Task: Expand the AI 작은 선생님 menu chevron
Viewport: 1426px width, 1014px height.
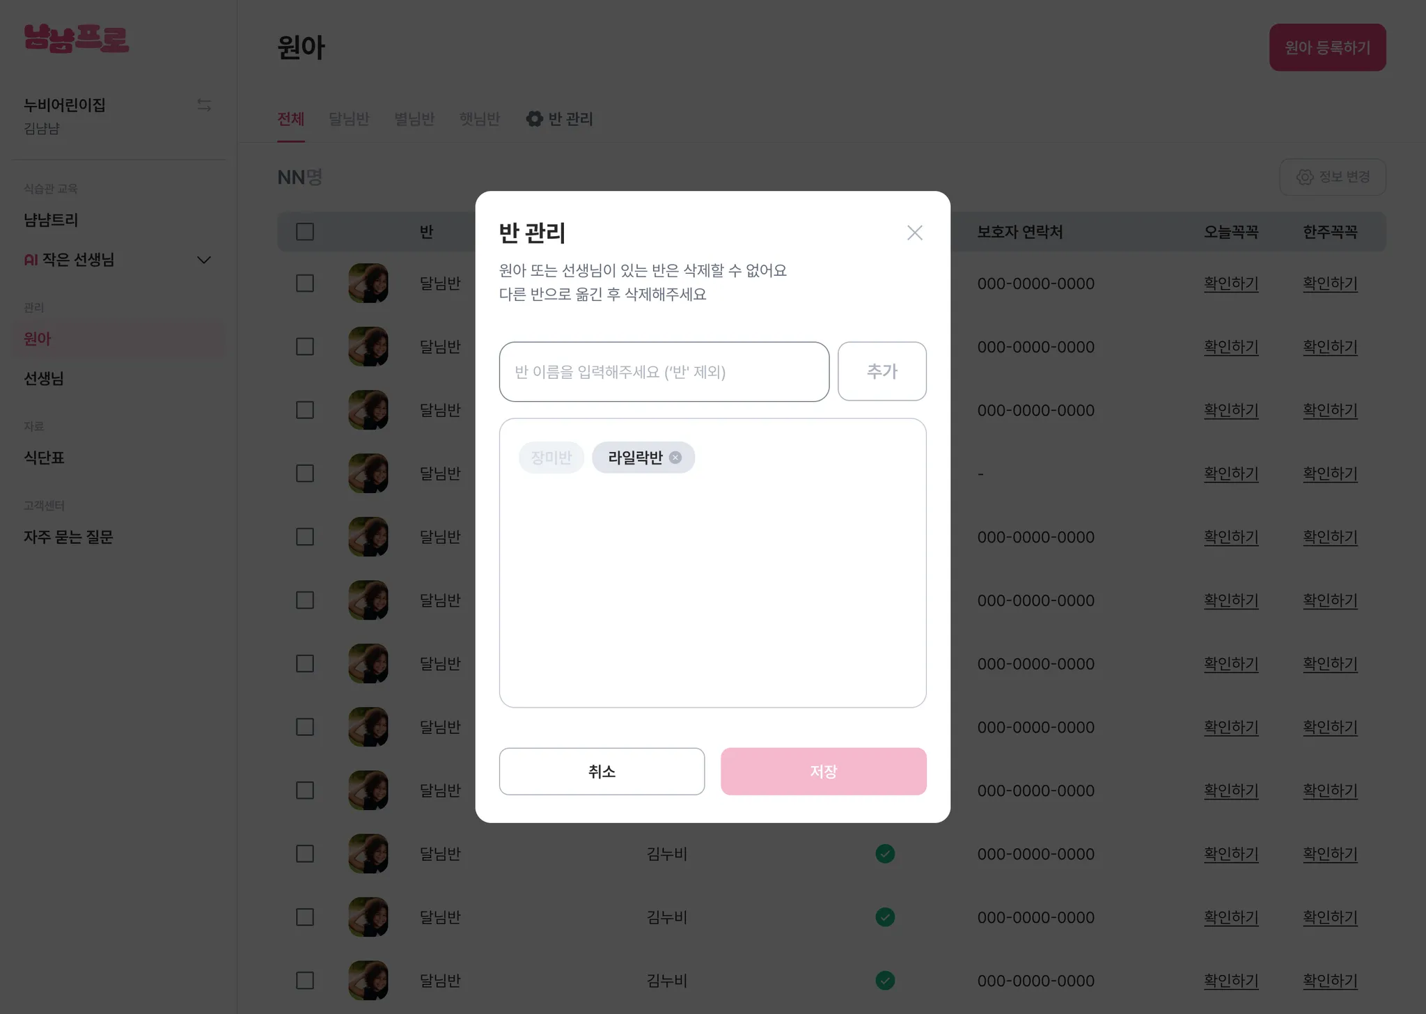Action: (x=204, y=260)
